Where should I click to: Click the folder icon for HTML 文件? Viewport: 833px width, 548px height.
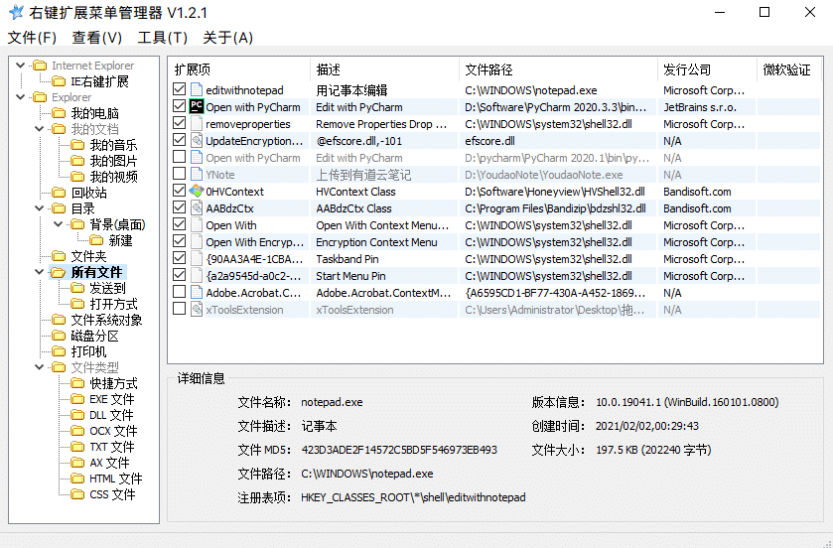pyautogui.click(x=77, y=479)
